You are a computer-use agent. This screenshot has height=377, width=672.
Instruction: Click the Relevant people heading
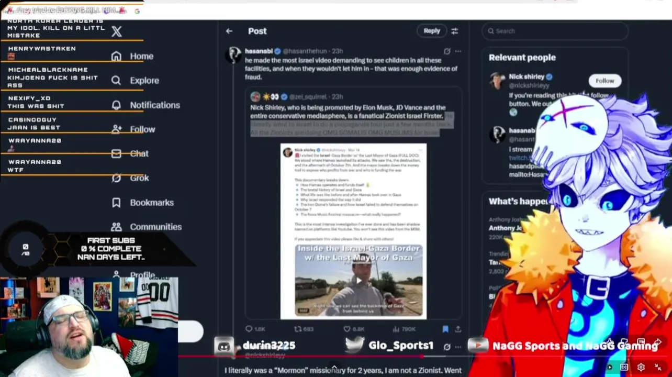click(x=522, y=58)
